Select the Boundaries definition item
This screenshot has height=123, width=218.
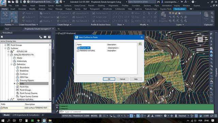click(x=25, y=68)
